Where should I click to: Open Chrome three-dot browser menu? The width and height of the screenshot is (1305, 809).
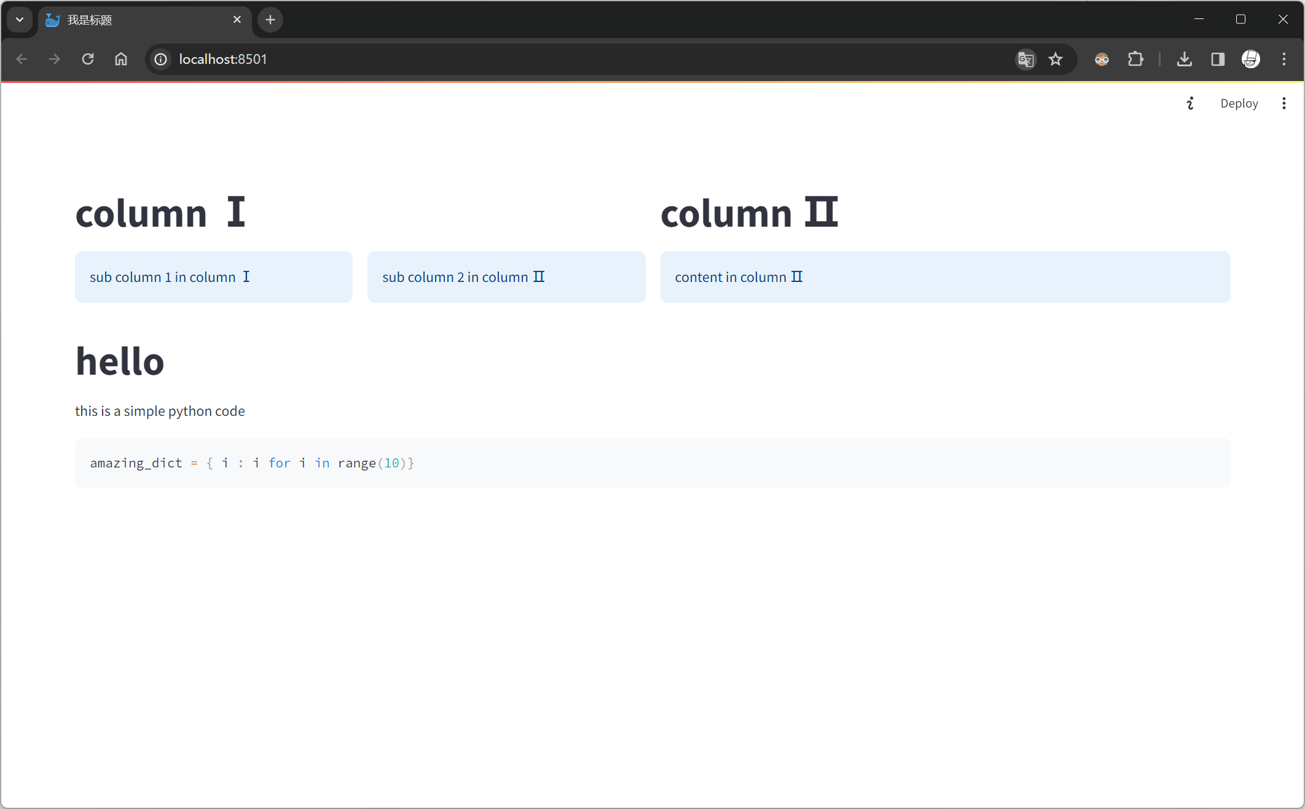(x=1283, y=59)
